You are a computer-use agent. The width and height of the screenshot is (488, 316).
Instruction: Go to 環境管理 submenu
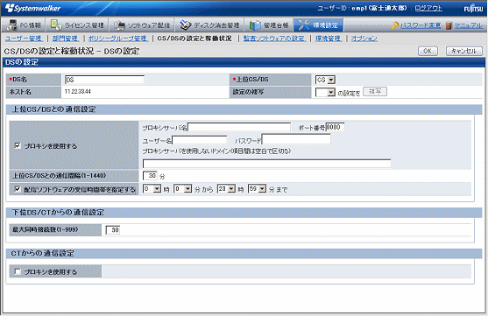click(328, 39)
